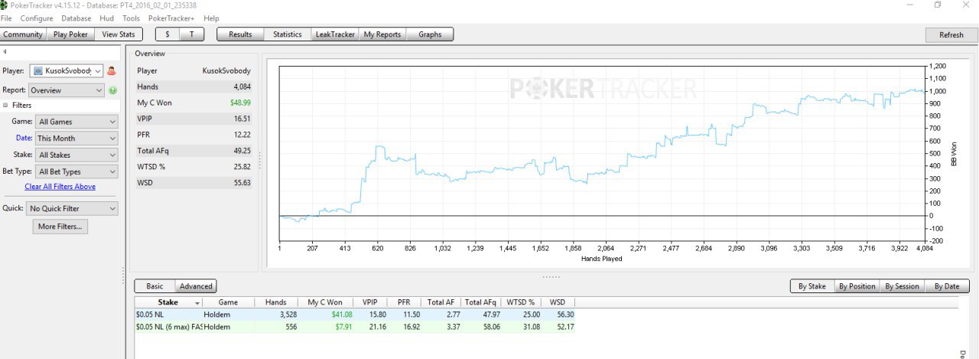
Task: Open the Help menu
Action: (212, 18)
